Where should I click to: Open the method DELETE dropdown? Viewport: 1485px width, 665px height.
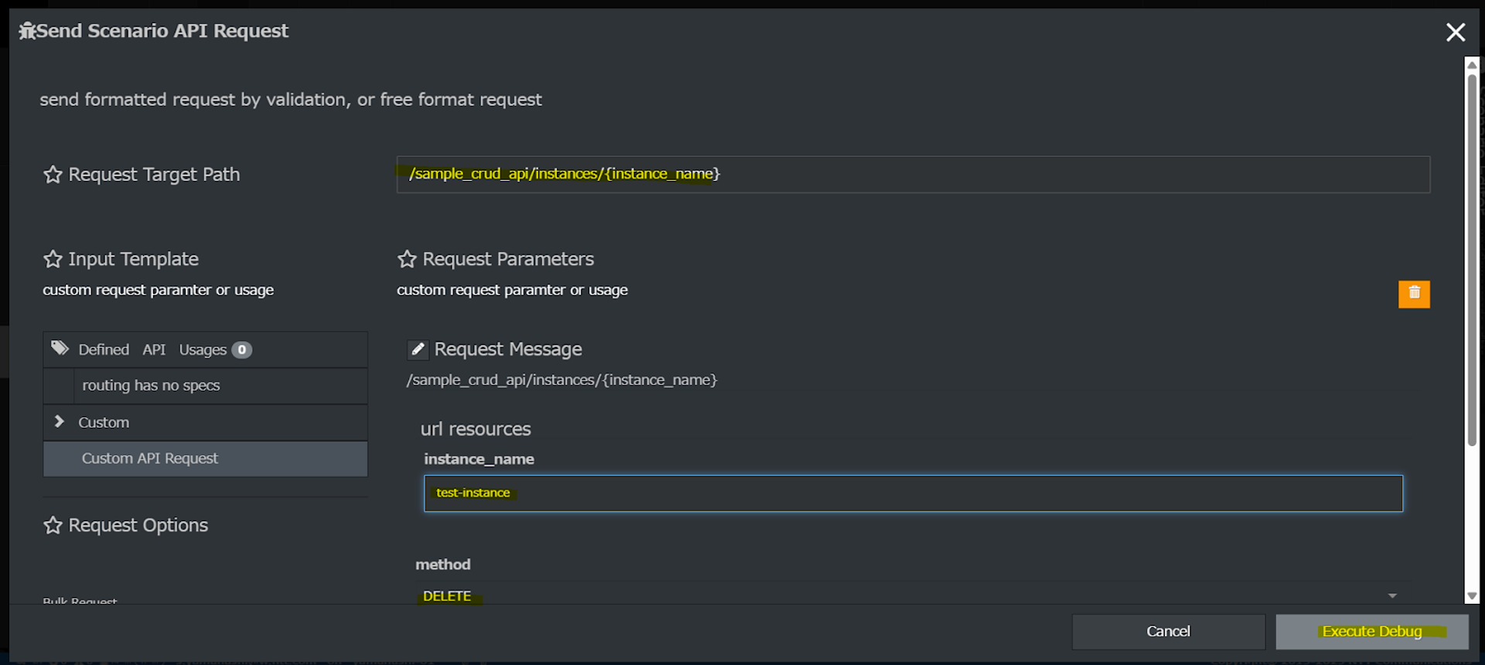(905, 595)
